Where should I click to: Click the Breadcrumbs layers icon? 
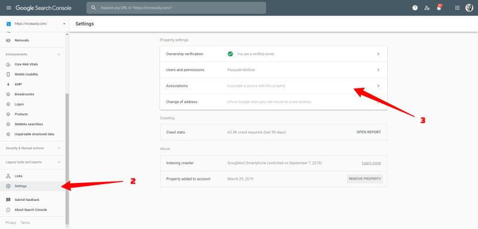8,94
